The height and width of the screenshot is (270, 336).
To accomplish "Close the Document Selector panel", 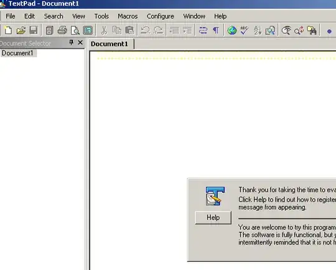I will coord(80,42).
